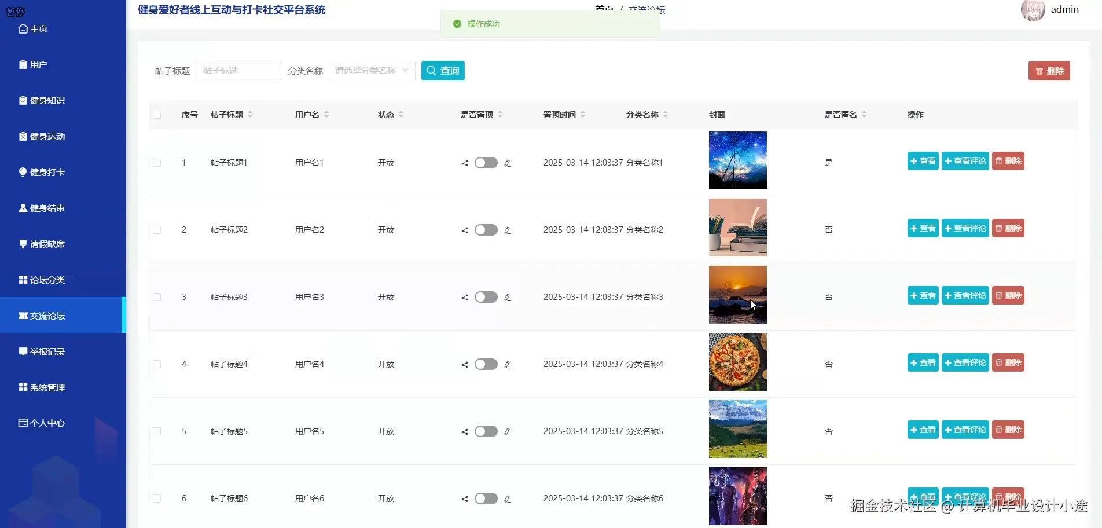Click 查看 for row 帖子标题1
This screenshot has height=528, width=1102.
tap(923, 161)
